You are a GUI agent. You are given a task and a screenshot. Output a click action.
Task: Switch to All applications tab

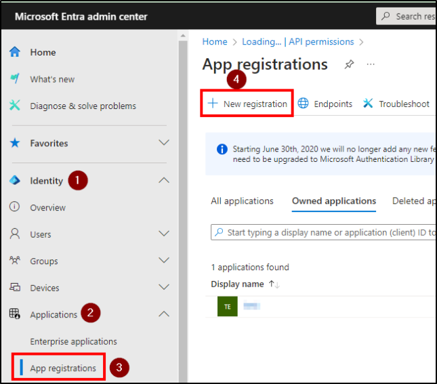tap(242, 201)
